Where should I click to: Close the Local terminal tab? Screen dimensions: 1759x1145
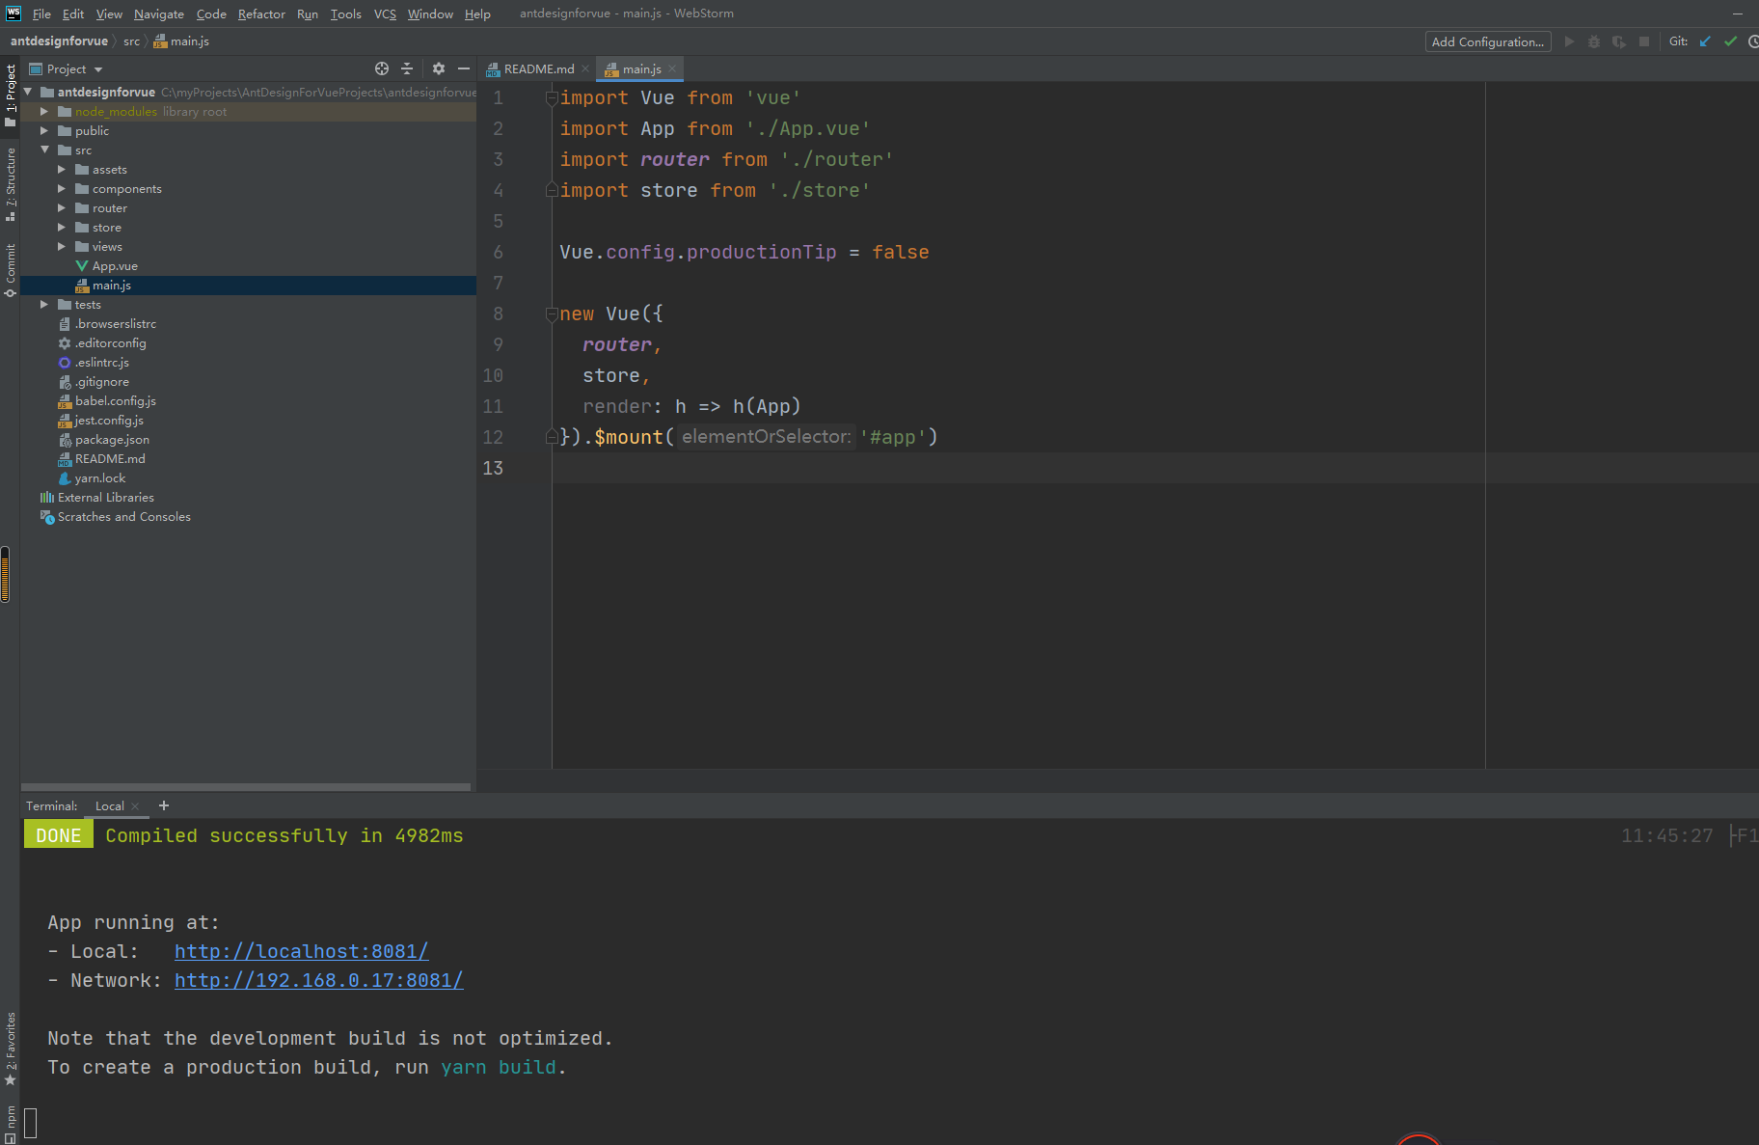click(135, 806)
